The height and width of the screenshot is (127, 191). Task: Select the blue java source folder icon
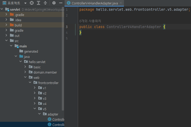coord(21,56)
